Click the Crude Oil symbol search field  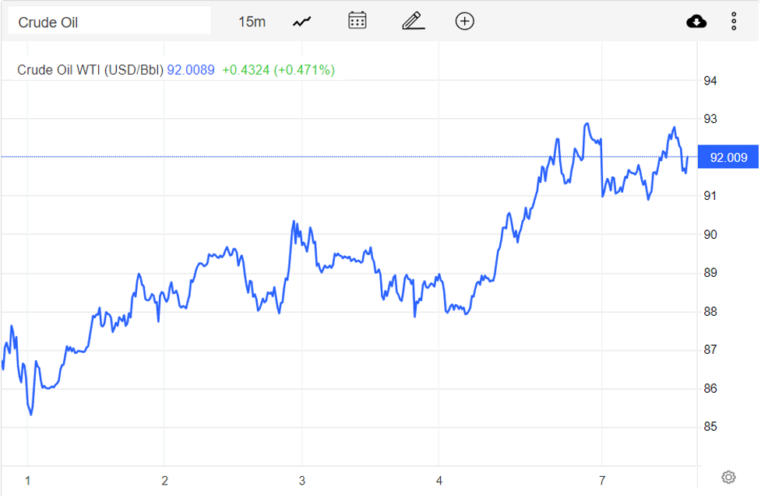tap(109, 22)
